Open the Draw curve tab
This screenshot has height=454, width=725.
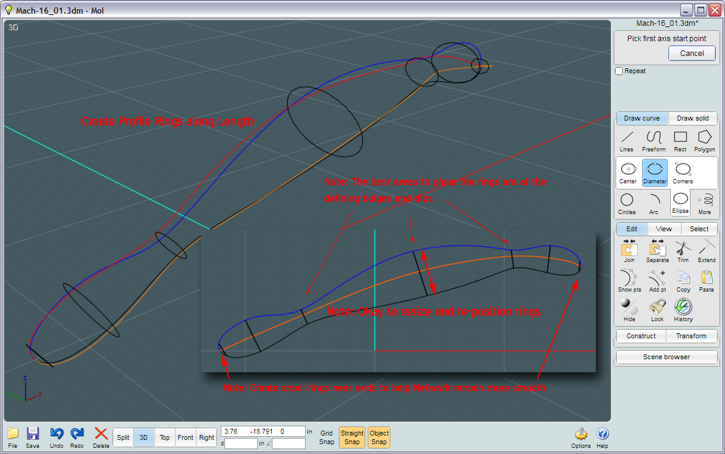[642, 119]
